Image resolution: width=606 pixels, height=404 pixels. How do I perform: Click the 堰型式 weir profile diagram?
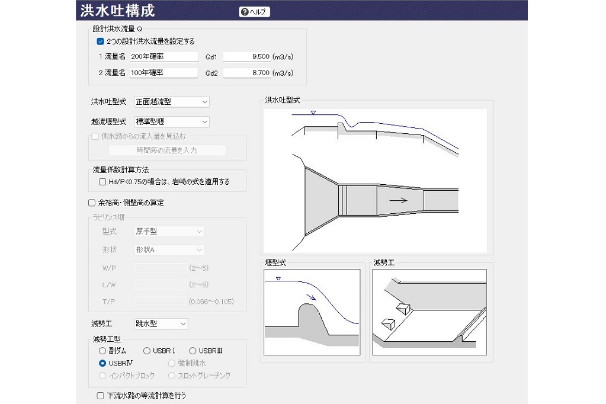coord(312,312)
